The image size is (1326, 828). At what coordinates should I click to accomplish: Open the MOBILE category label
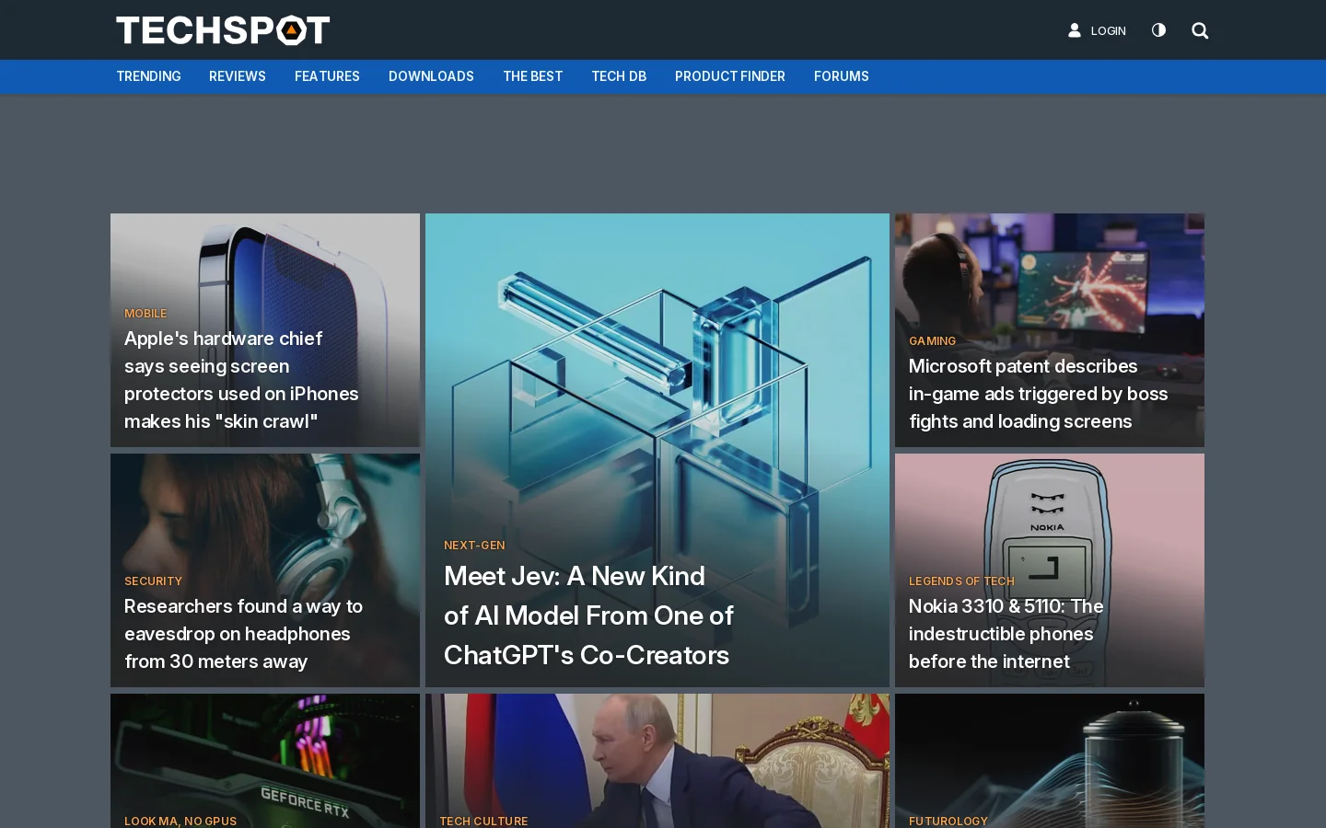click(145, 314)
